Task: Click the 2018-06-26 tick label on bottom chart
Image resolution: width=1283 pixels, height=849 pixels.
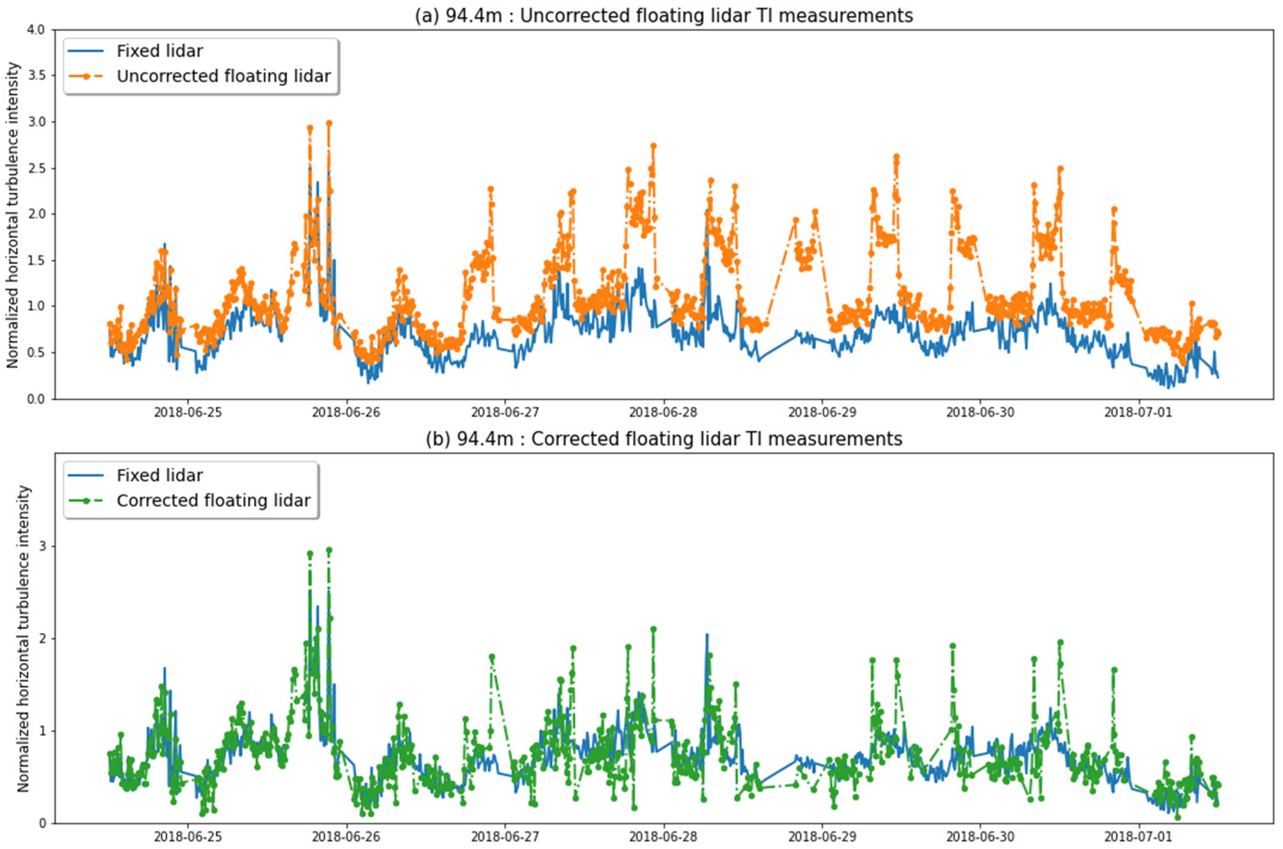Action: click(x=346, y=837)
